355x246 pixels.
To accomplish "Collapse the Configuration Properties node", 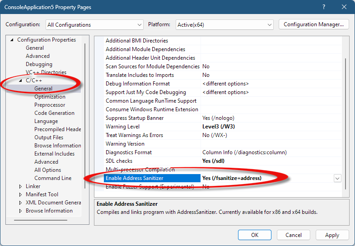I will (x=12, y=40).
